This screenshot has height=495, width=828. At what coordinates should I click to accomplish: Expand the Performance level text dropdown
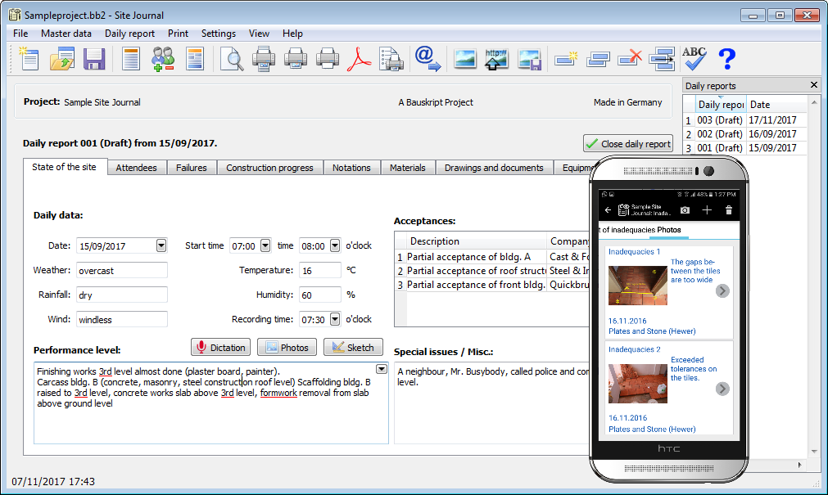[x=381, y=369]
